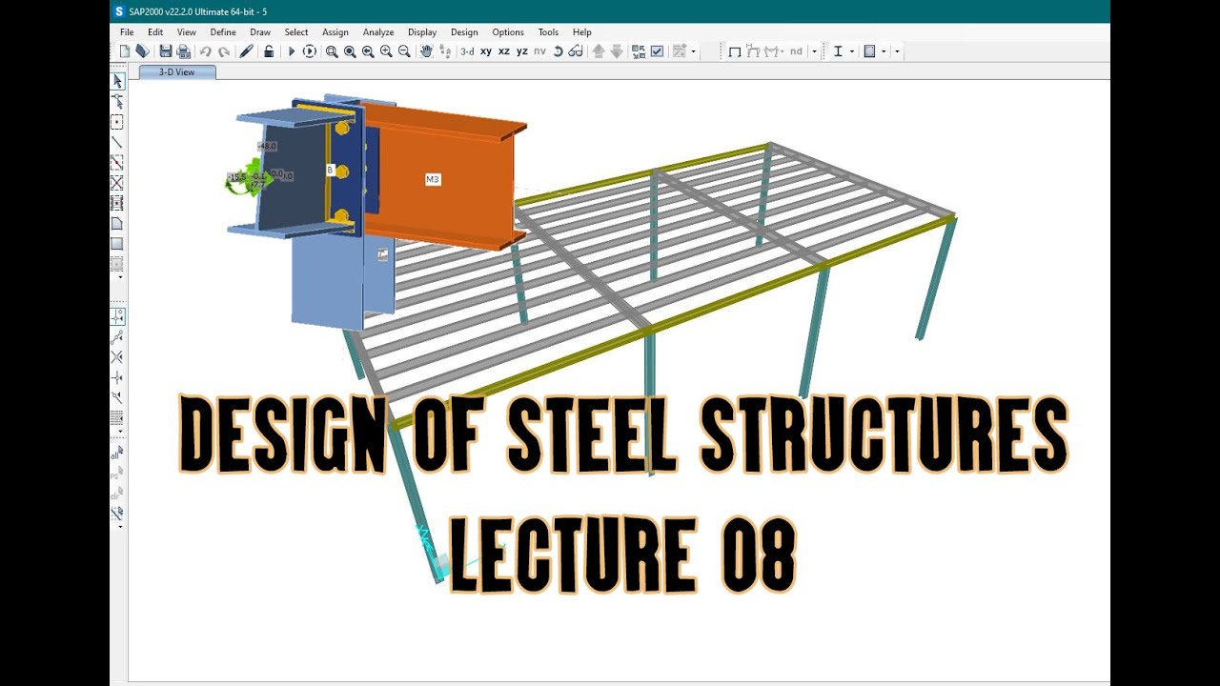Select the Quick Draw Secondary Beams tool
Viewport: 1220px width, 686px height.
pos(117,203)
